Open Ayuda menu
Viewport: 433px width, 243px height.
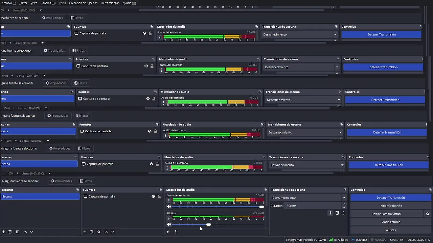coord(129,3)
